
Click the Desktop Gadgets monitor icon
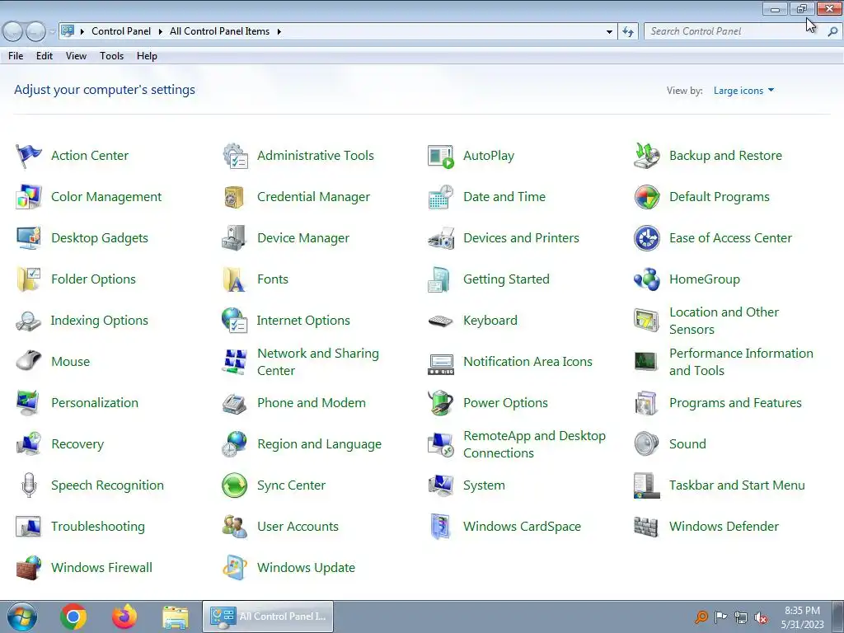pyautogui.click(x=29, y=238)
